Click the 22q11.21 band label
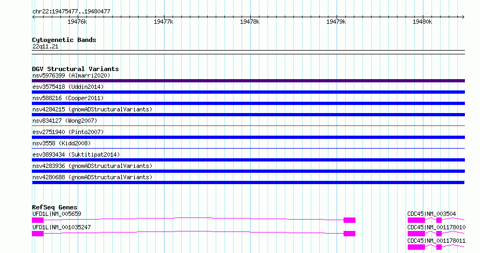 pos(45,46)
